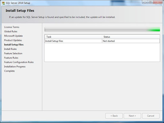
Task: Close the SQL Server 2014 Setup window
Action: (158, 2)
